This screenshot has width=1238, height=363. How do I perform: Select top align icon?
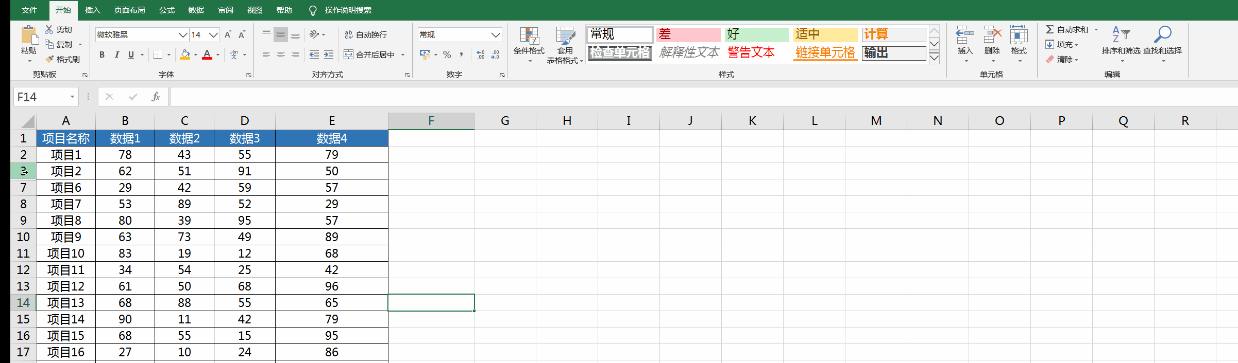point(266,34)
